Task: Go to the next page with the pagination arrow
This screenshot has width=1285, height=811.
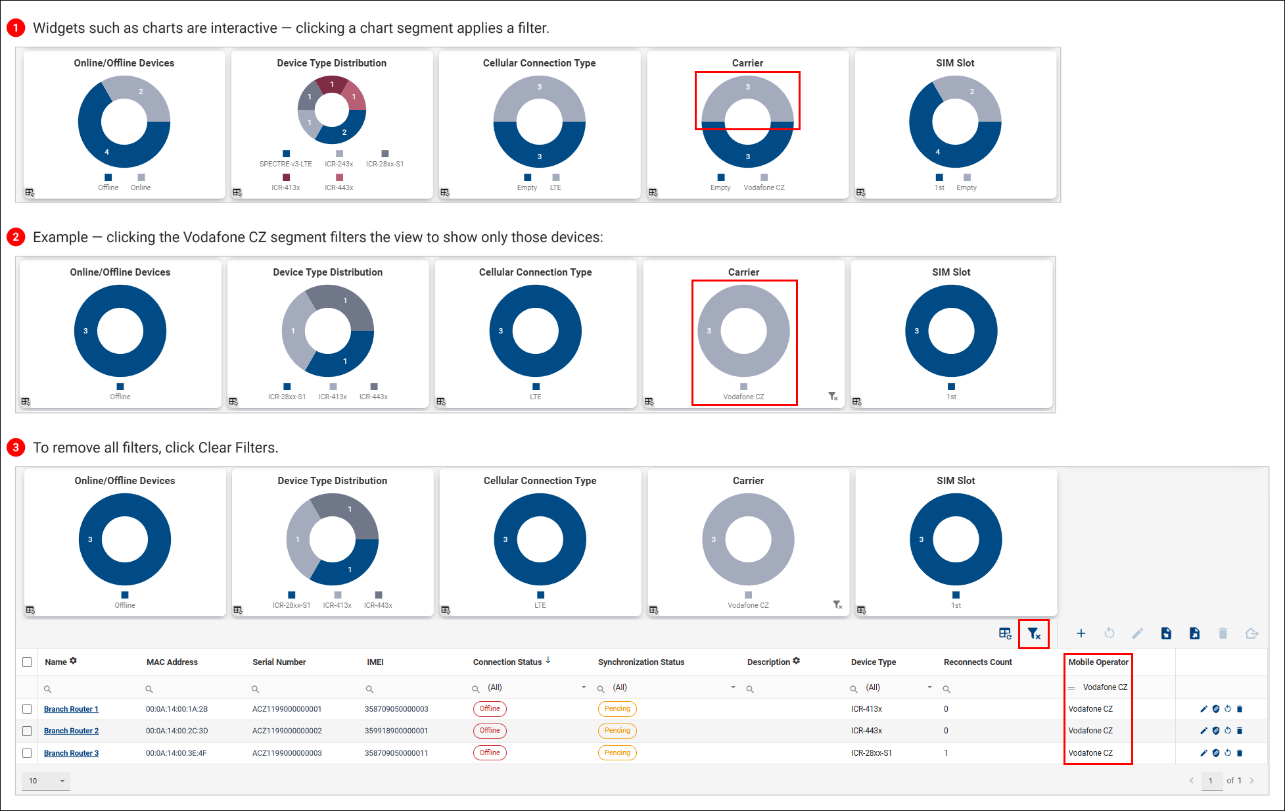Action: point(1251,781)
